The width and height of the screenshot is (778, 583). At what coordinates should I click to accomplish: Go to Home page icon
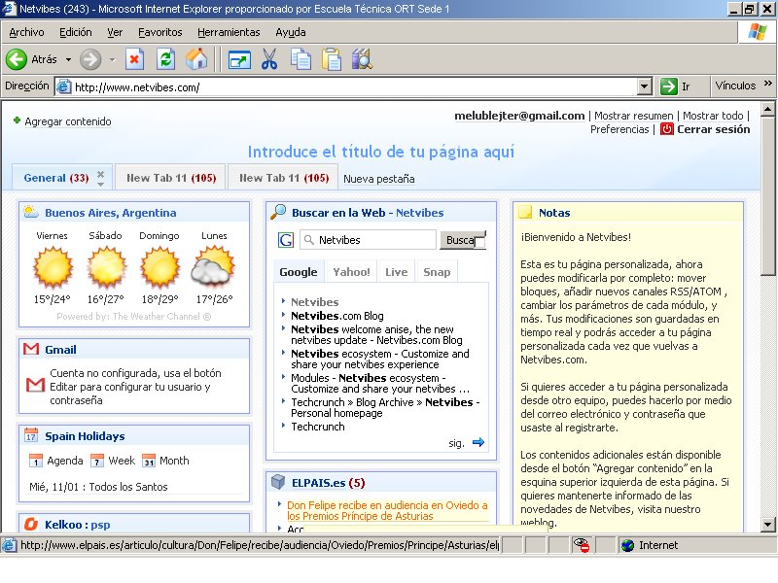pos(196,59)
